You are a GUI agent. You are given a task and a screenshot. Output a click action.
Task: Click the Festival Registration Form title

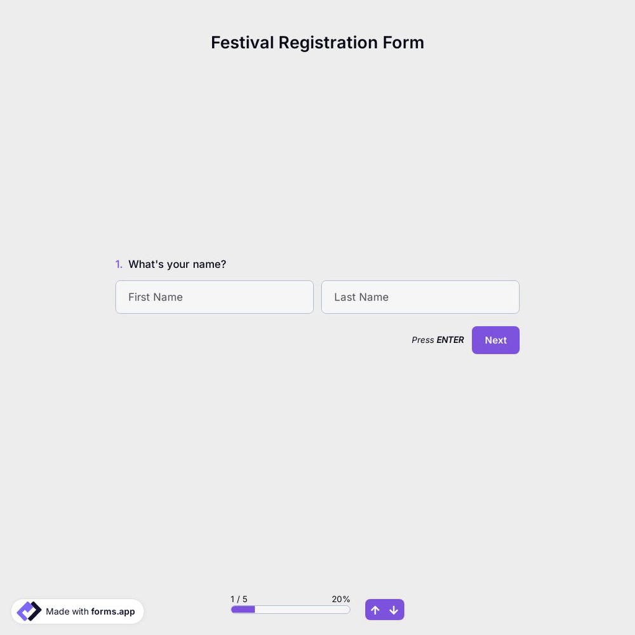317,43
